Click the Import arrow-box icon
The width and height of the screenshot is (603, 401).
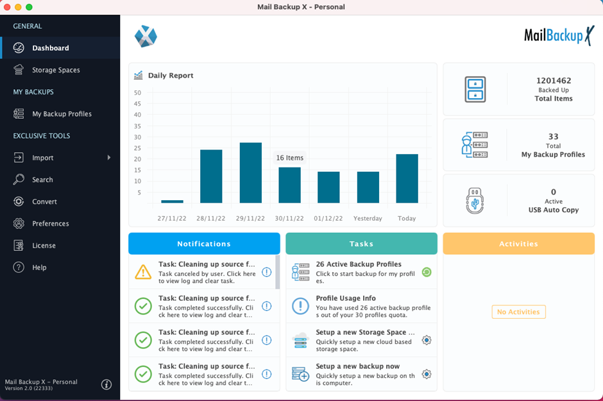coord(19,157)
